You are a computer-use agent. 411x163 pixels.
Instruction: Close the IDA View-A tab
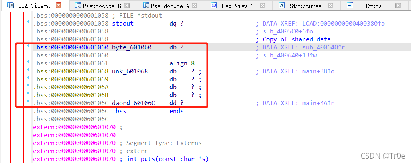pyautogui.click(x=59, y=5)
